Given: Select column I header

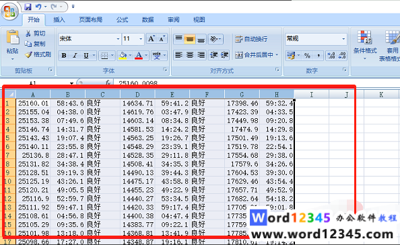Looking at the screenshot, I should [312, 95].
